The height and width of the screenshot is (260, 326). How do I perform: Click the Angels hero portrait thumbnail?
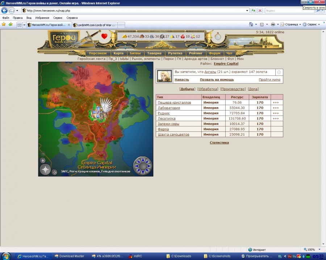(x=164, y=76)
